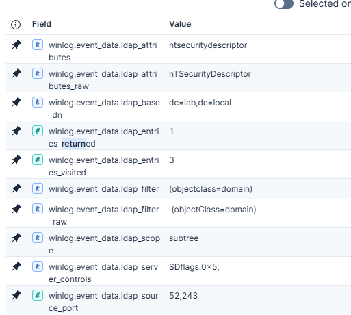Unpin the ldap_entries_visited field row
The image size is (351, 315).
(16, 160)
